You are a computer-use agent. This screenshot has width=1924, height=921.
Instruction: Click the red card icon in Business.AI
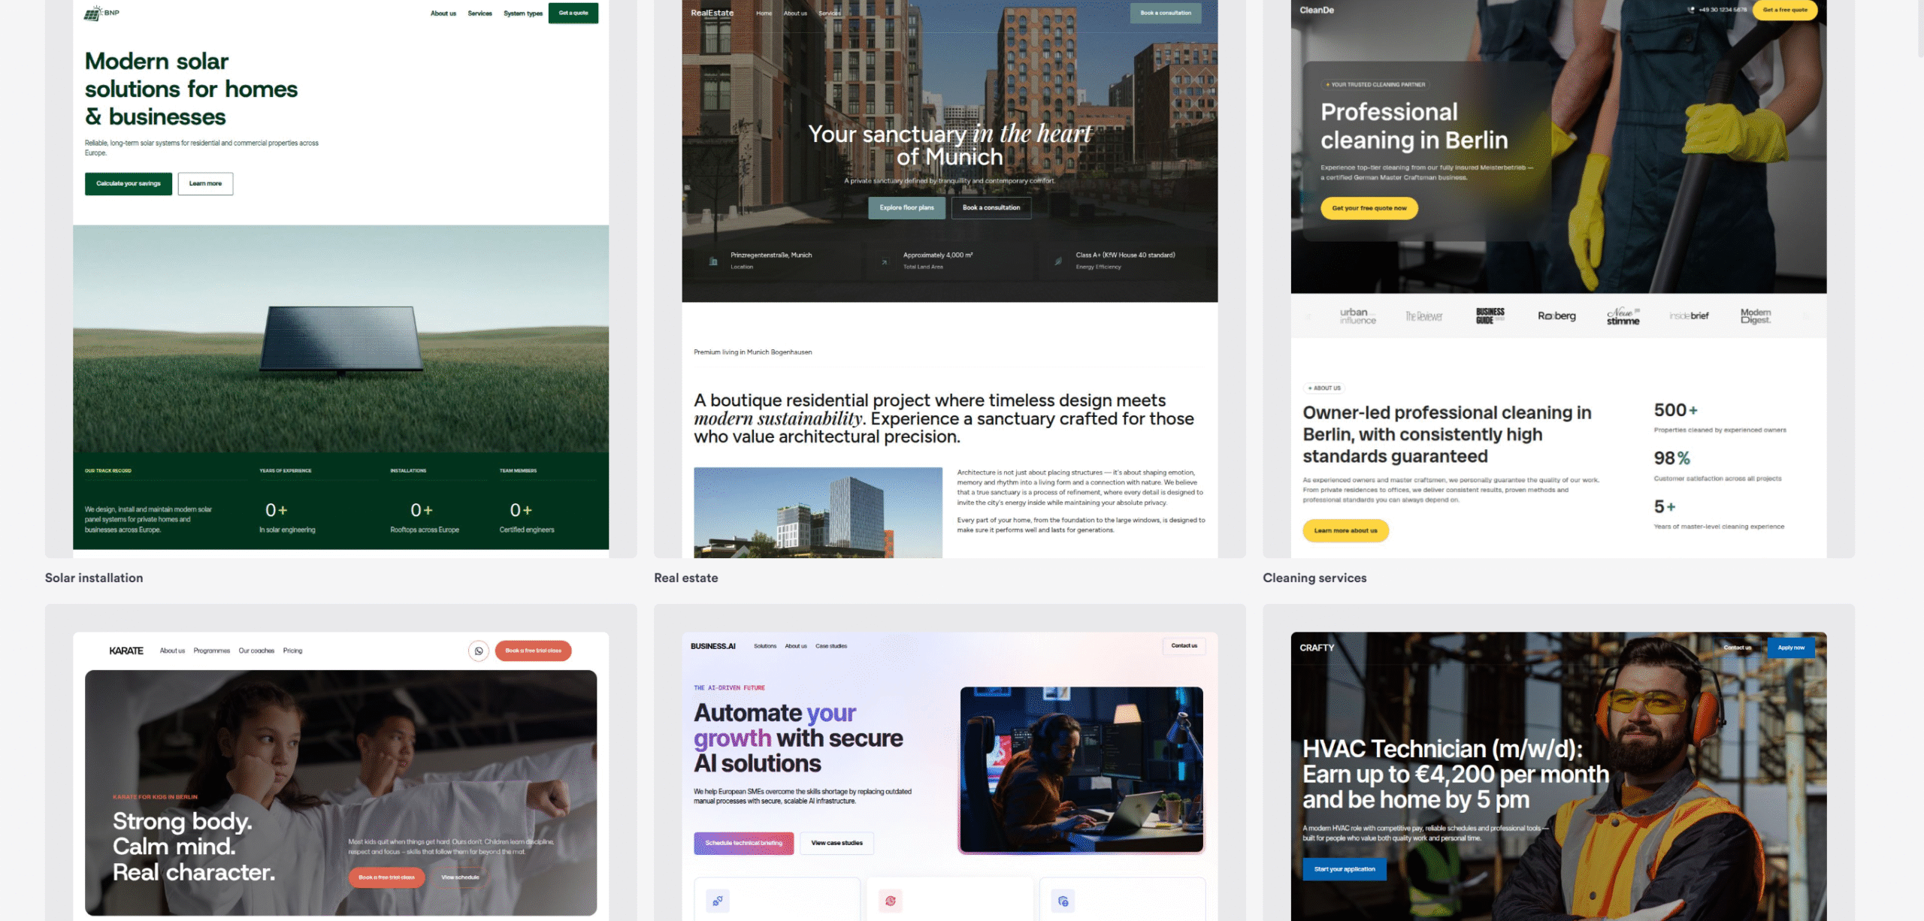point(891,901)
